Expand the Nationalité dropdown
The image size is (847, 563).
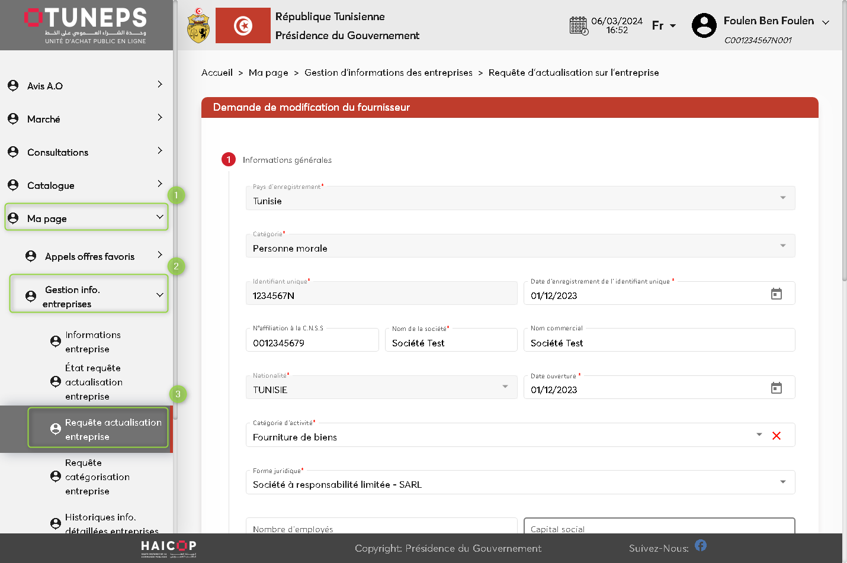click(505, 387)
